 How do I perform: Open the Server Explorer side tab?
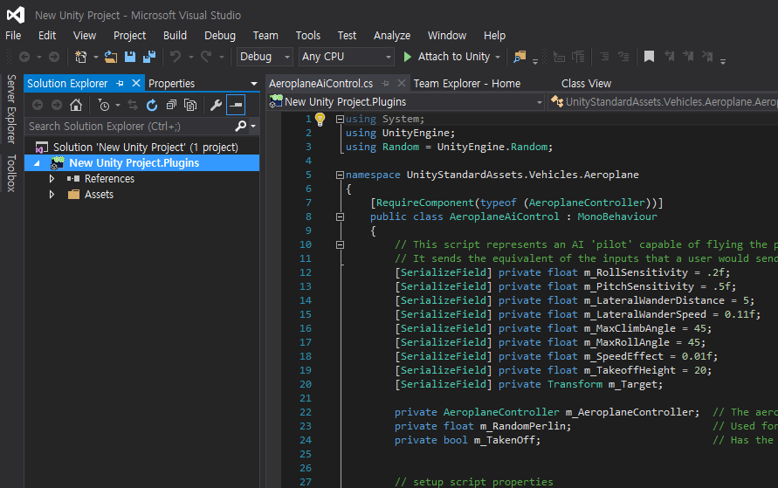[11, 109]
